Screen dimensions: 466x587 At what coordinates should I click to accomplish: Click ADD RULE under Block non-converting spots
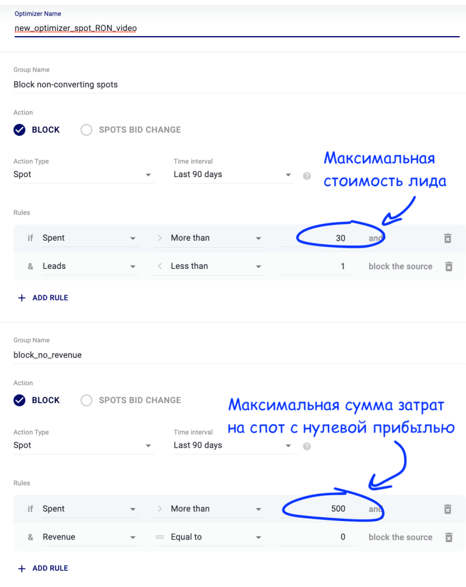tap(49, 298)
